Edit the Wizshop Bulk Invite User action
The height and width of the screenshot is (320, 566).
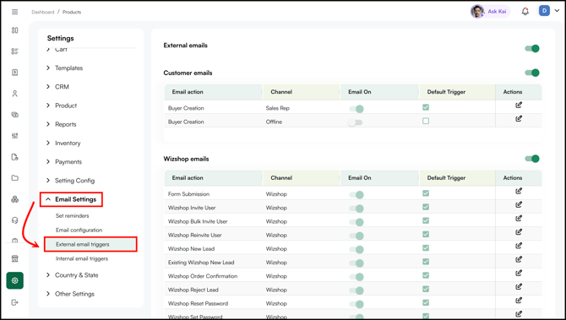point(519,219)
